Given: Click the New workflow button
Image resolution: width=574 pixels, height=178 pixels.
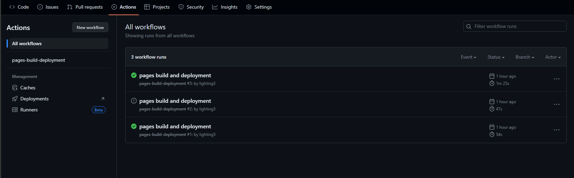Looking at the screenshot, I should coord(90,28).
